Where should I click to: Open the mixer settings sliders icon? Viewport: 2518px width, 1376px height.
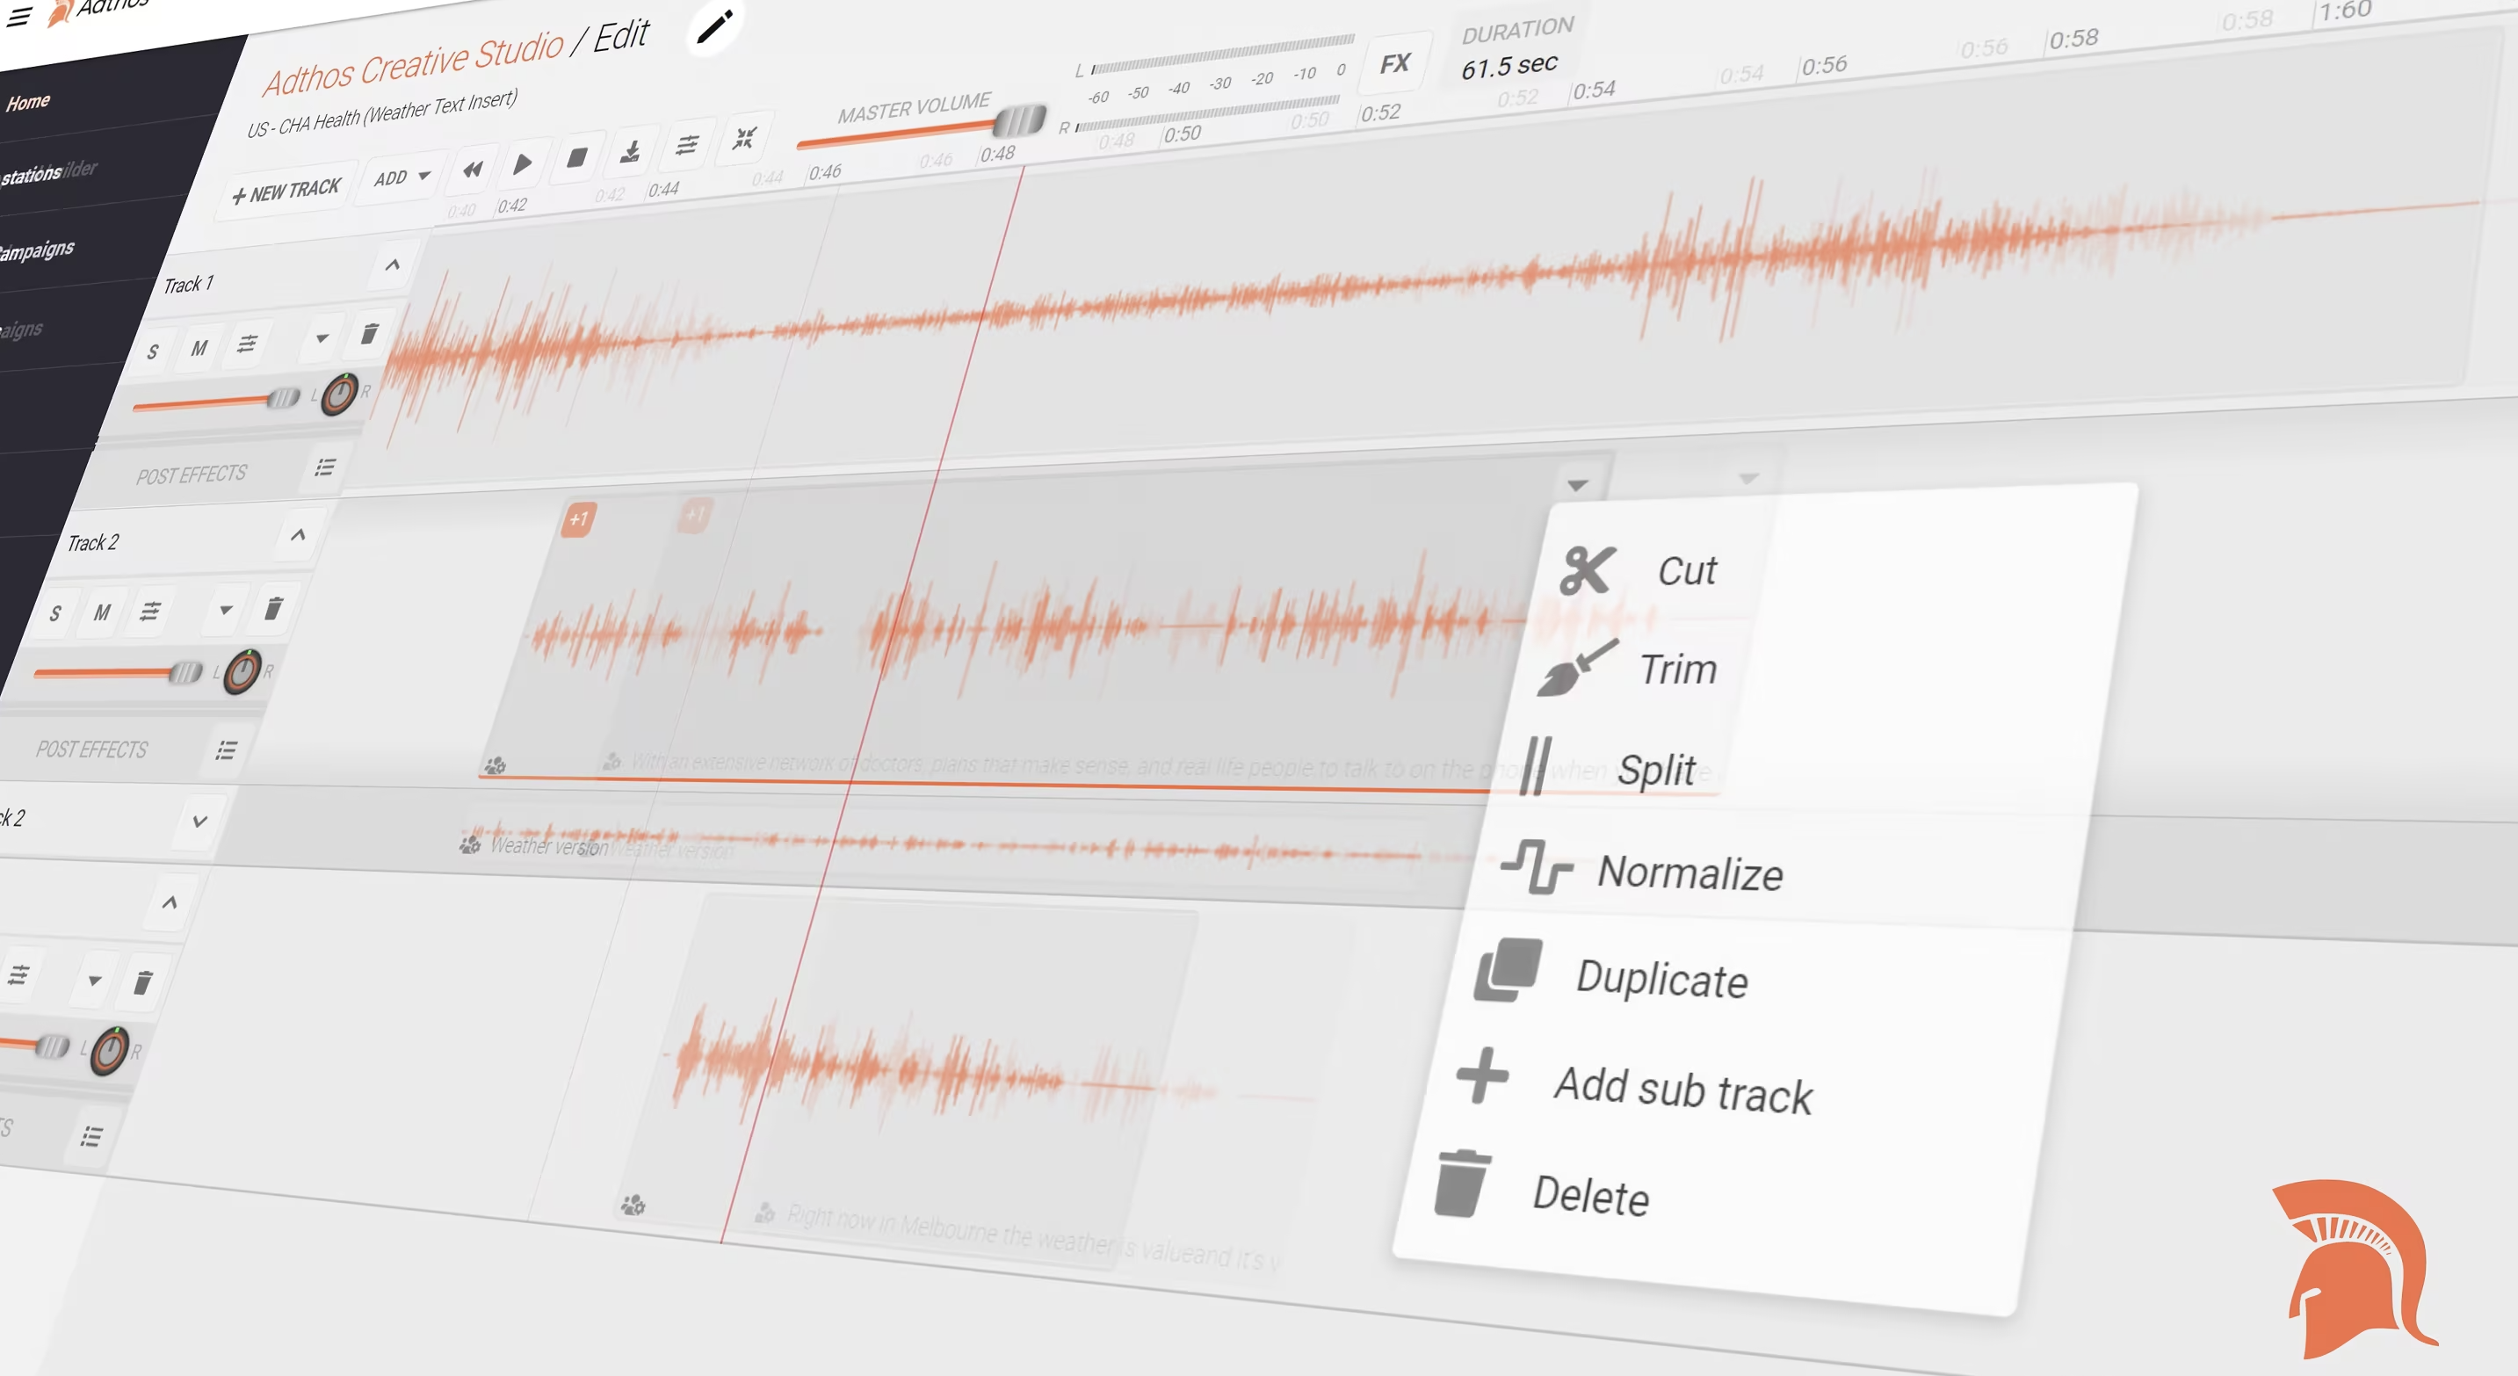[687, 145]
